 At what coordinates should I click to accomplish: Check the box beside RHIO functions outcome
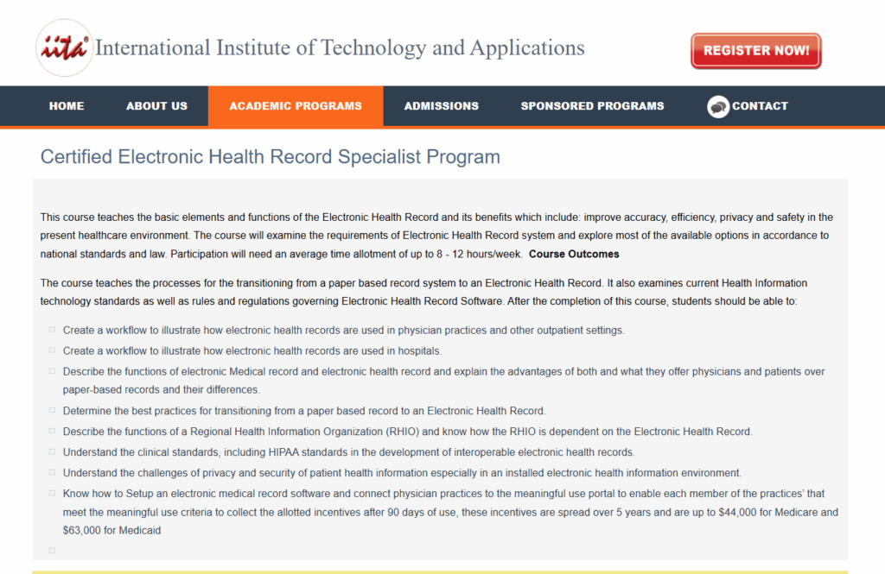point(50,430)
